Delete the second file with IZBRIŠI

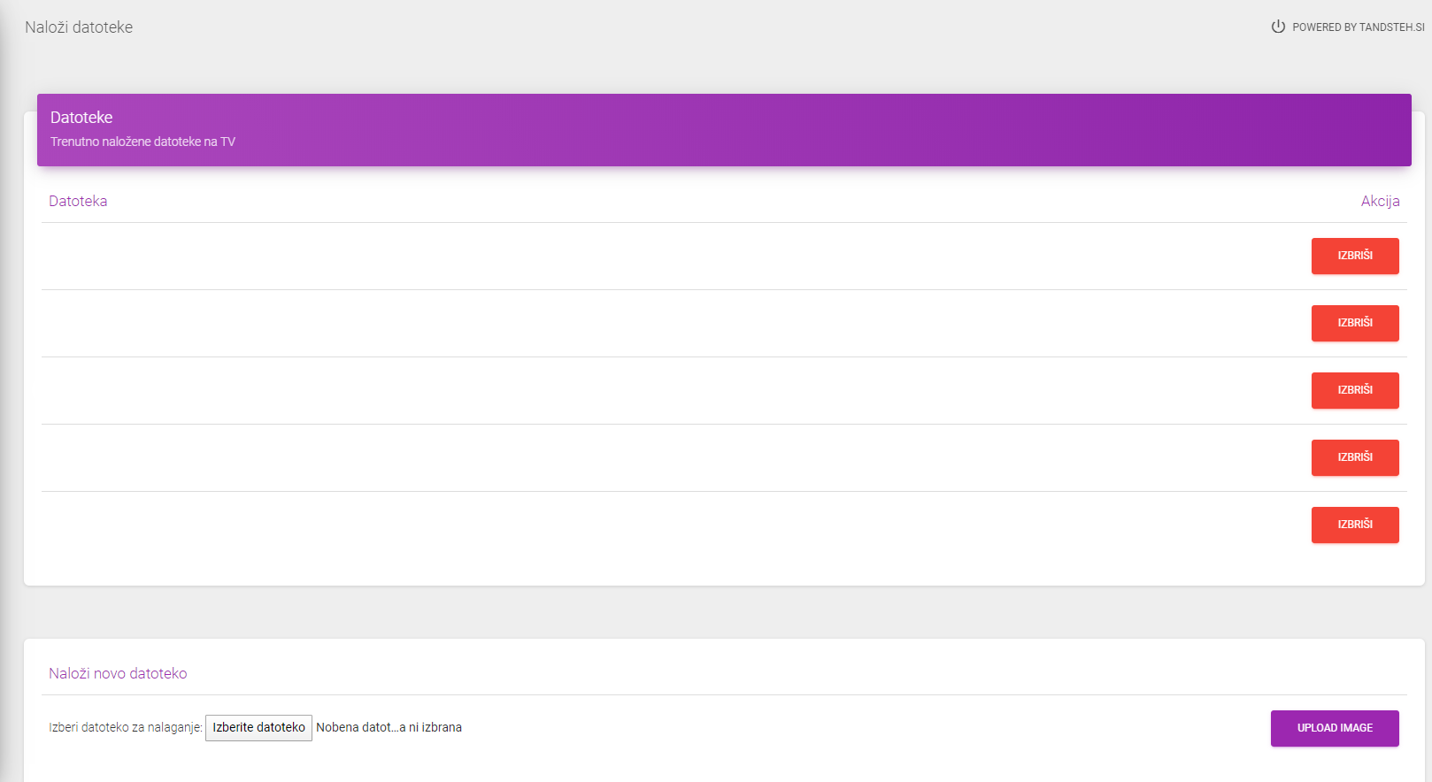click(x=1354, y=323)
